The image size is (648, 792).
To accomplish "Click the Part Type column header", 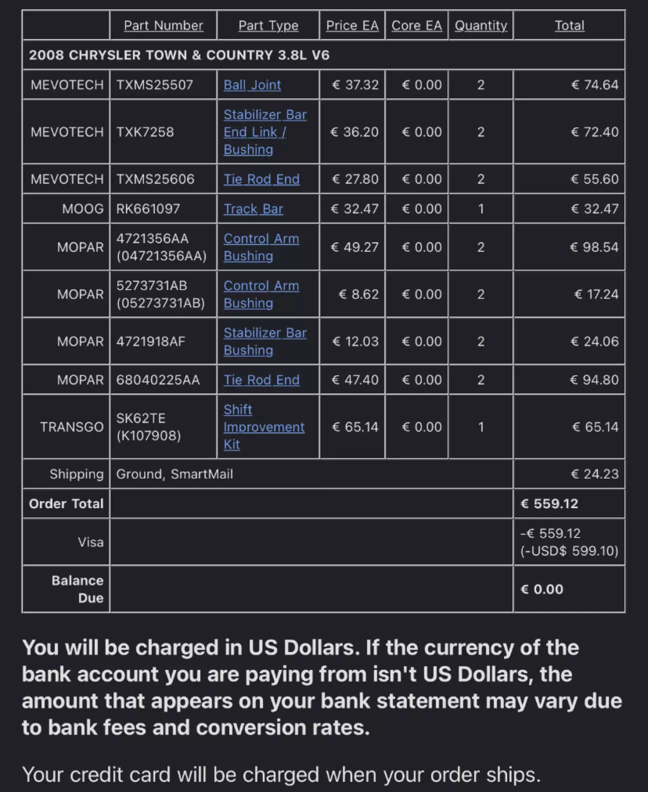I will tap(268, 25).
